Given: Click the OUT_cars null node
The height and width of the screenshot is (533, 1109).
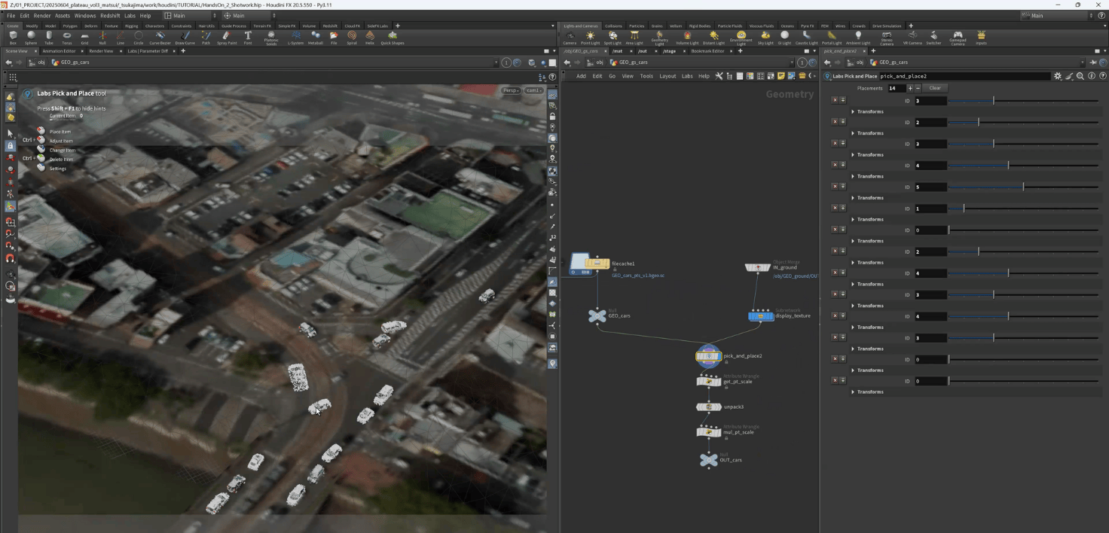Looking at the screenshot, I should coord(708,460).
